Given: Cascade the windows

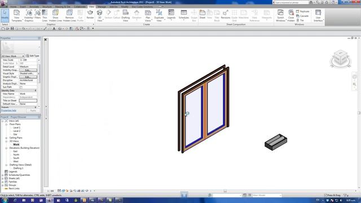Looking at the screenshot, I should coord(302,16).
